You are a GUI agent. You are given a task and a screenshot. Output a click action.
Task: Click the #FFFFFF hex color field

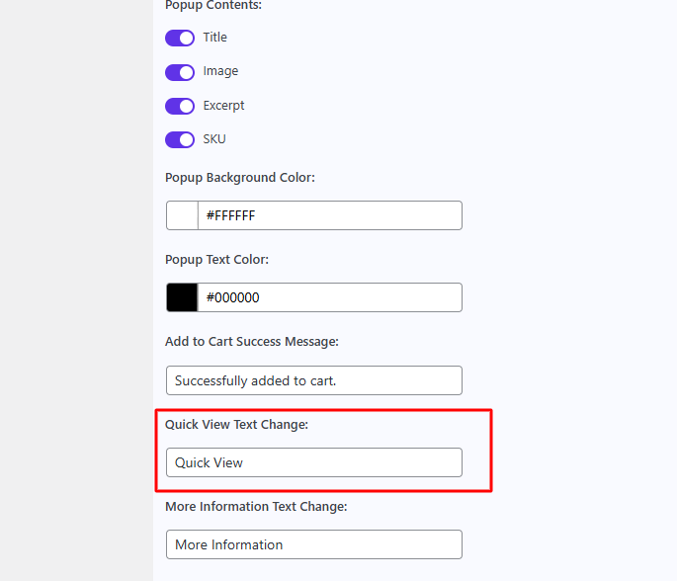(x=330, y=215)
